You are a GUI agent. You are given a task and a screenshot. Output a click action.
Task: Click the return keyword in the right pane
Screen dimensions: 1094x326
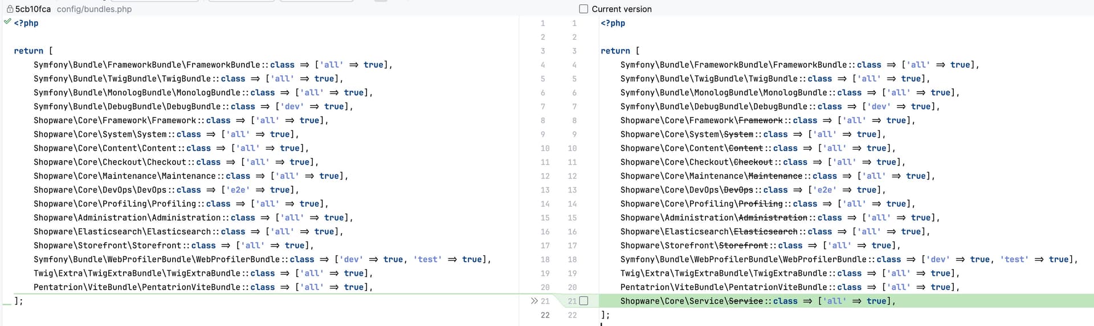click(615, 51)
